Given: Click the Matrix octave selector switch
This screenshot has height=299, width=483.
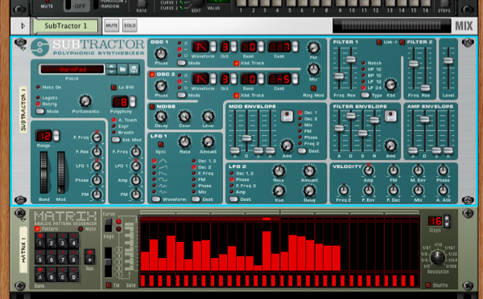Looking at the screenshot, I should 108,262.
